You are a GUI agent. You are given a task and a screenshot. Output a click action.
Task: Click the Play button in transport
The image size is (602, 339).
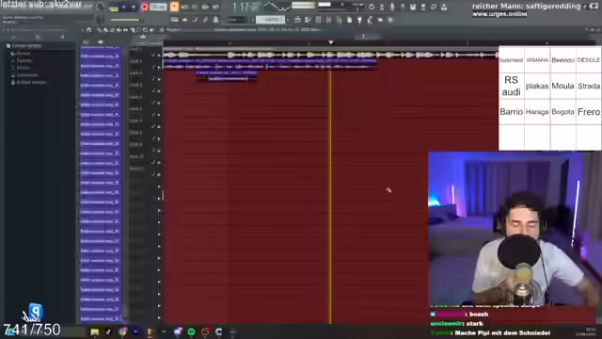pyautogui.click(x=123, y=7)
